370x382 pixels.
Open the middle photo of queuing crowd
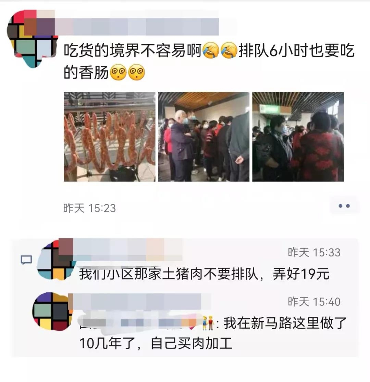204,137
